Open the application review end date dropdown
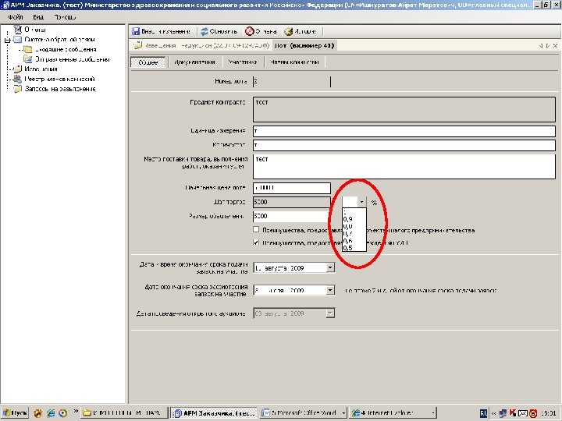Screen dimensions: 562x421 pos(330,290)
